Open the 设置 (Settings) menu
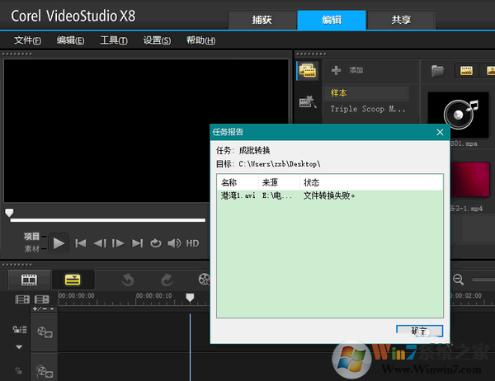 [x=157, y=40]
